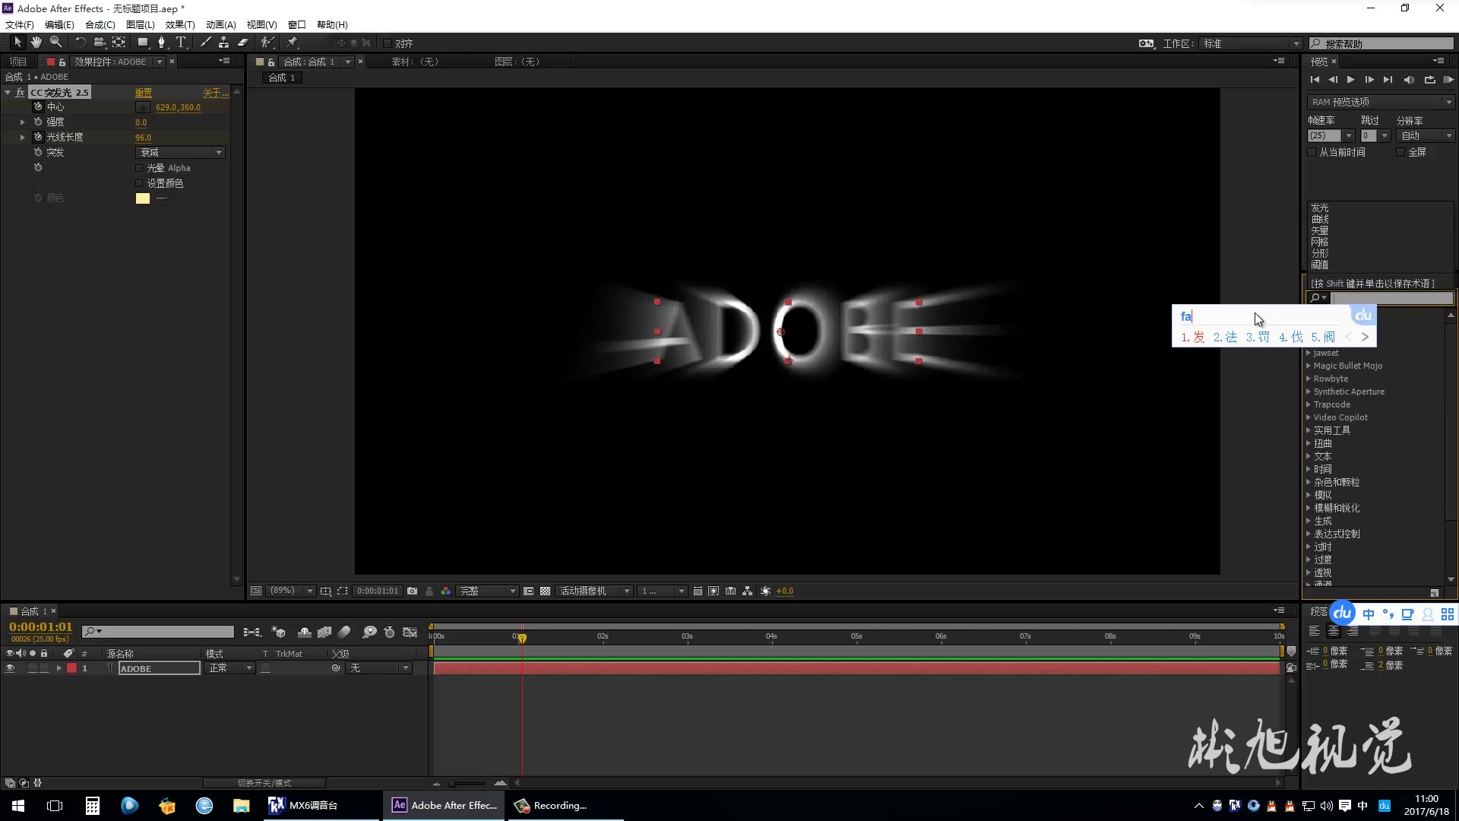
Task: Select the Hand tool
Action: coord(36,43)
